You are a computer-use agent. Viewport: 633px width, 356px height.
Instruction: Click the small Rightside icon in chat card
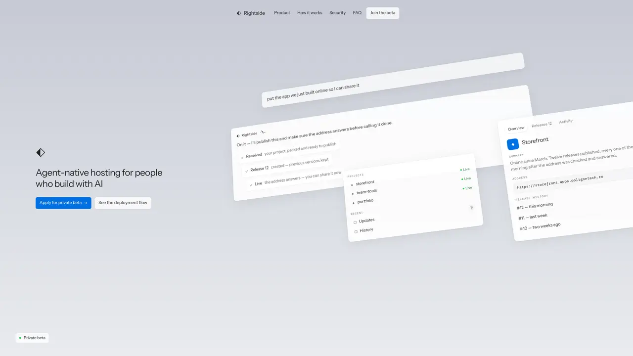(x=238, y=135)
